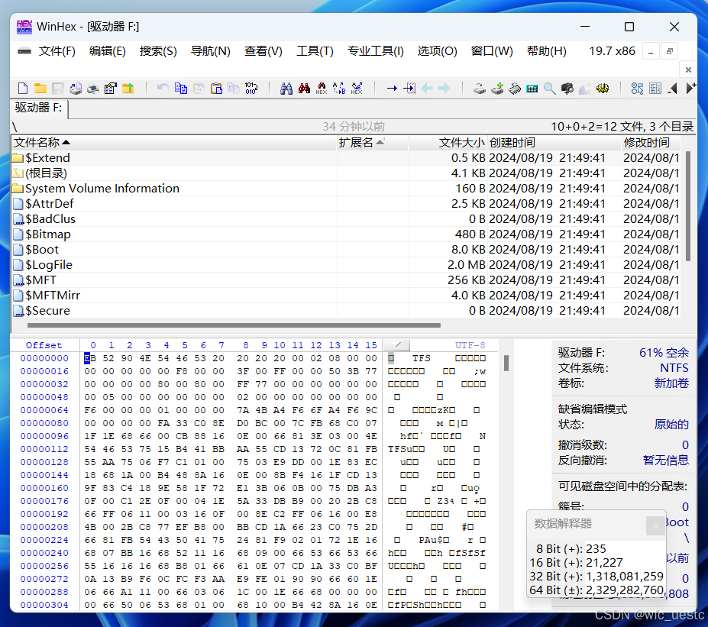Open the 搜索(S) menu
Viewport: 708px width, 627px height.
pyautogui.click(x=158, y=51)
